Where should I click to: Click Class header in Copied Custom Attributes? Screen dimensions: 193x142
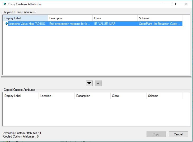click(x=128, y=96)
